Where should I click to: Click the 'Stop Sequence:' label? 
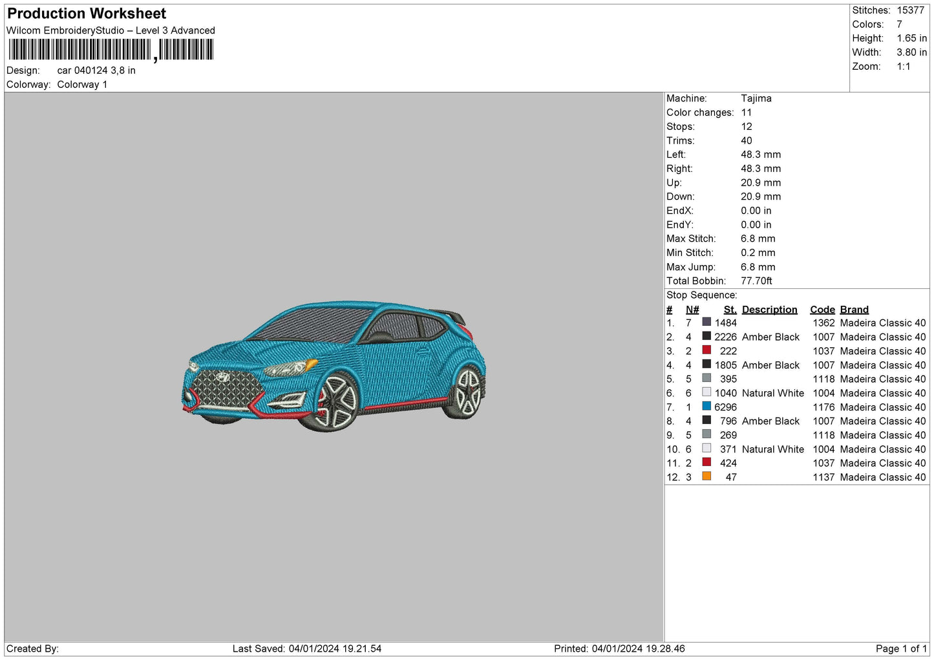tap(702, 295)
